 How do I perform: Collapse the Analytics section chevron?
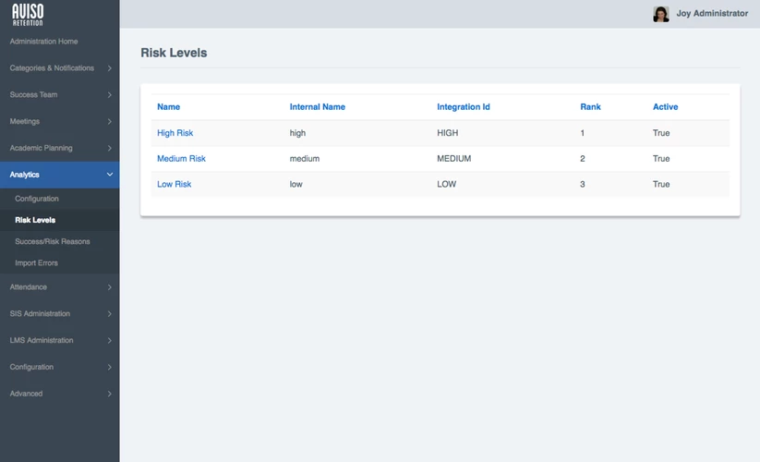click(x=110, y=175)
